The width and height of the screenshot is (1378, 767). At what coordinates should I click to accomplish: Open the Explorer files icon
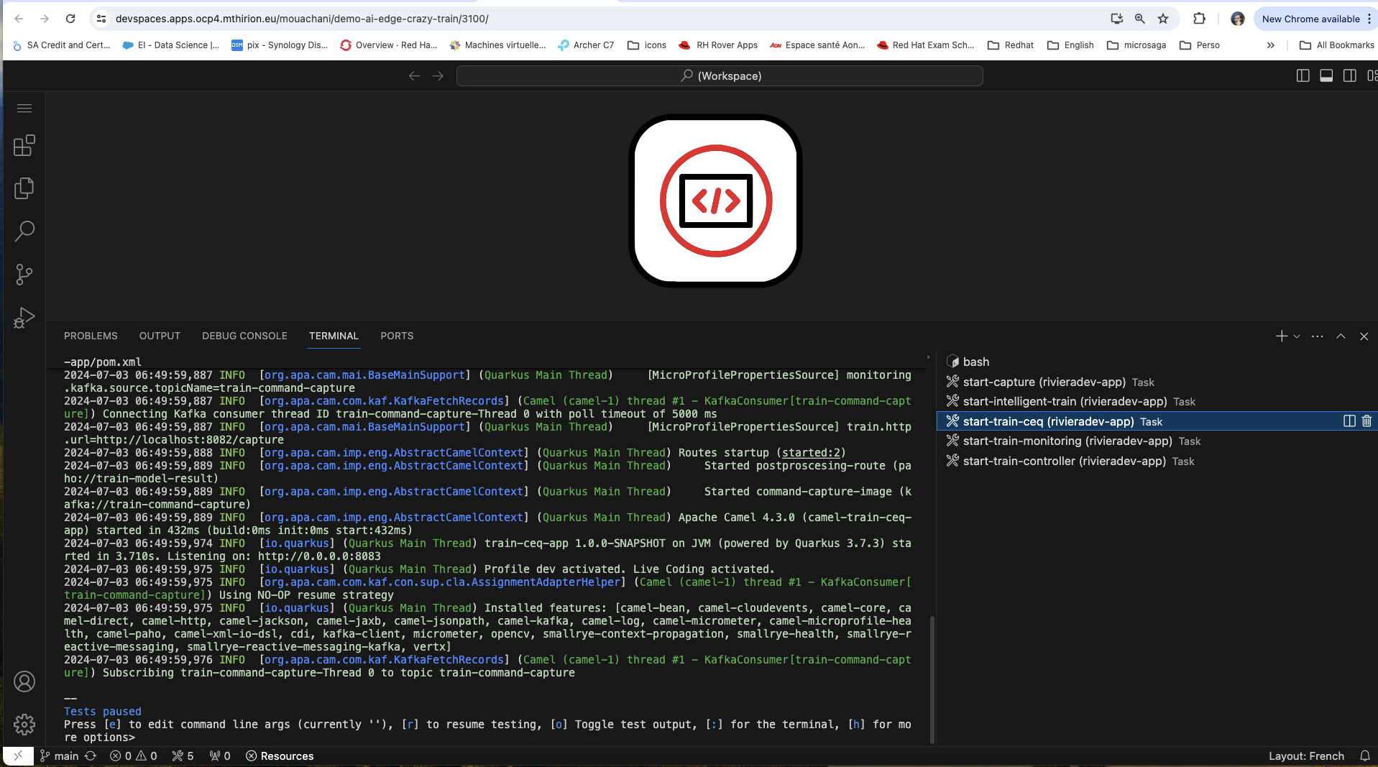coord(24,188)
